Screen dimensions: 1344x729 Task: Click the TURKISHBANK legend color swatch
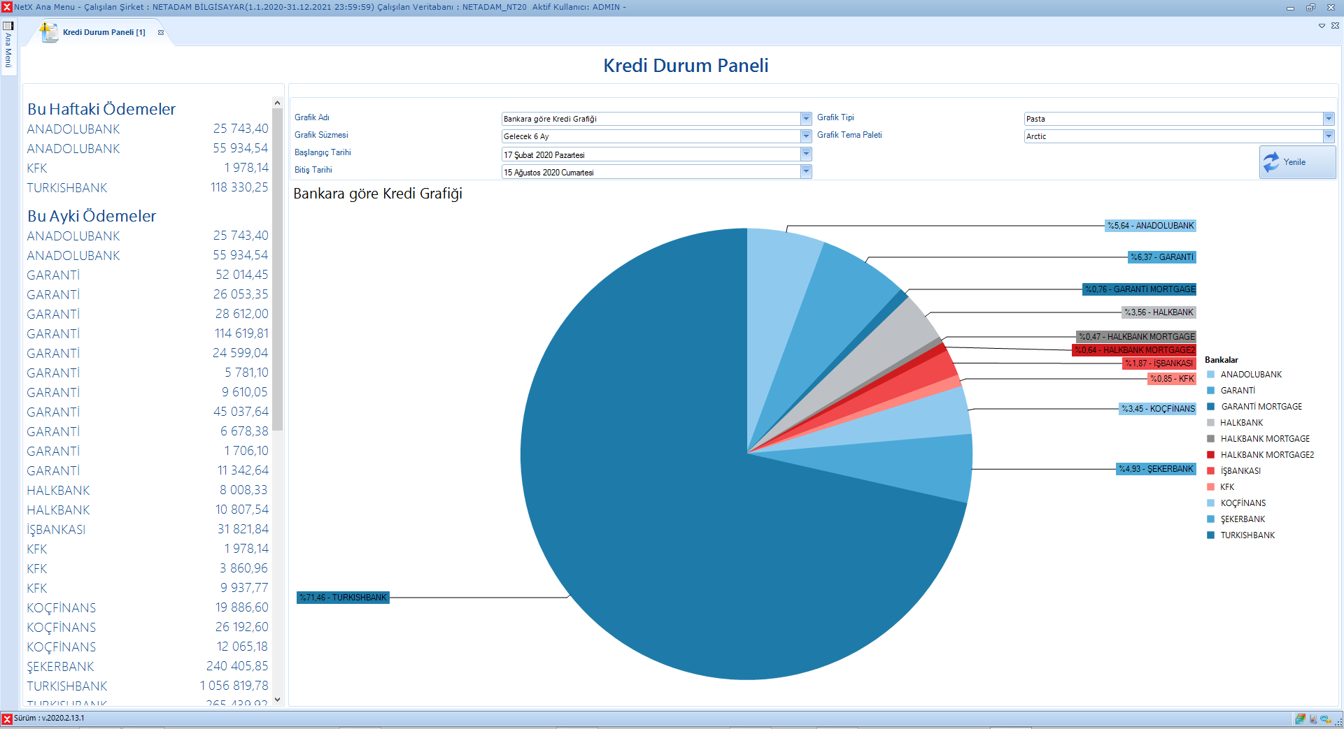pos(1210,535)
